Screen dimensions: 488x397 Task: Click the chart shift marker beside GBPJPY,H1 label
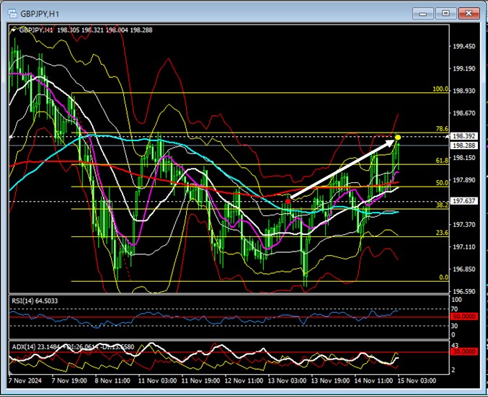coord(13,30)
